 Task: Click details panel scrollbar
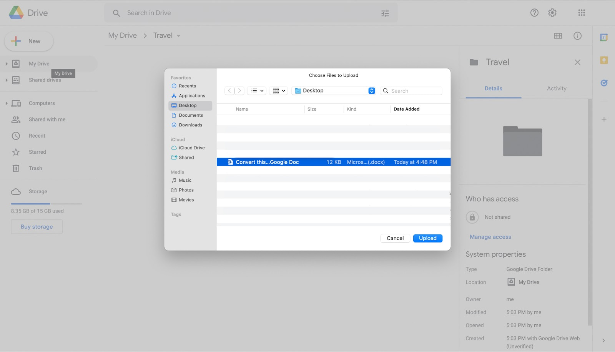click(590, 211)
